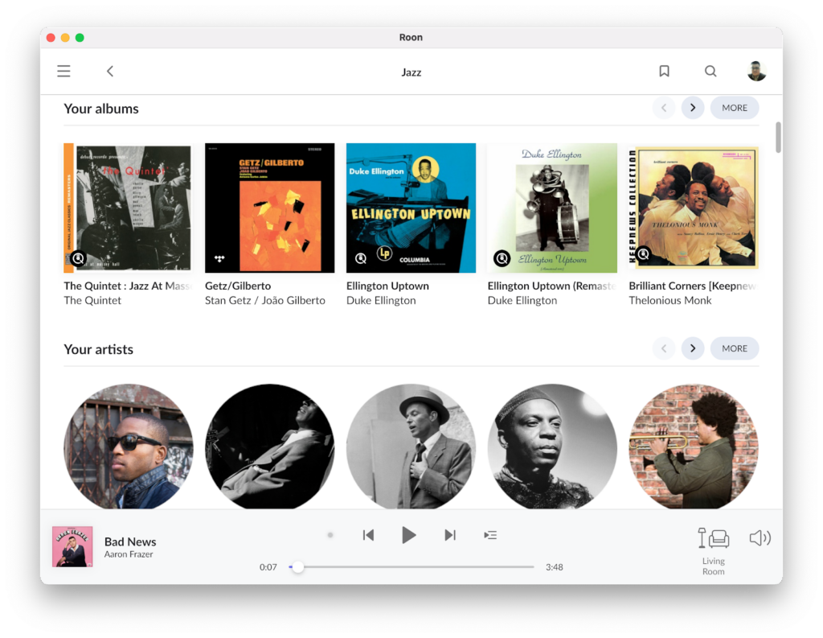Click the Qobuz badge on Brilliant Corners cover

tap(644, 255)
